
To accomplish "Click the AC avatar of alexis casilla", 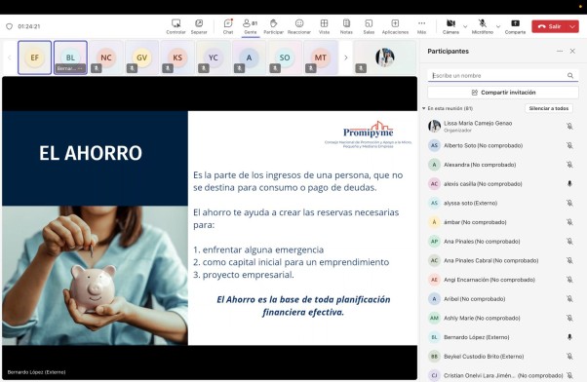I will 434,184.
